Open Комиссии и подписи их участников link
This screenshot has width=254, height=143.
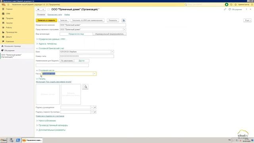pos(50,116)
